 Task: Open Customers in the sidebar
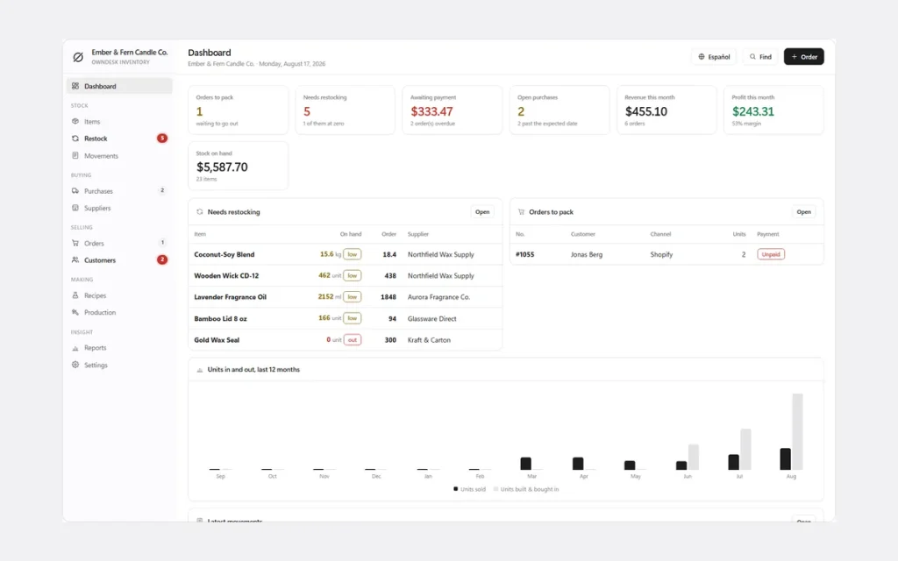tap(119, 259)
